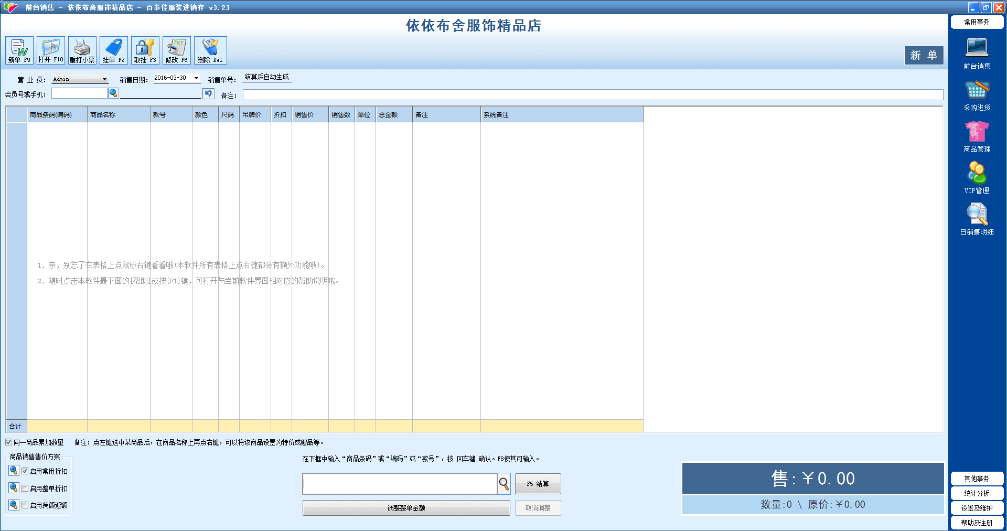The height and width of the screenshot is (531, 1007).
Task: Enable the 启用满额返额 checkbox
Action: pyautogui.click(x=25, y=505)
